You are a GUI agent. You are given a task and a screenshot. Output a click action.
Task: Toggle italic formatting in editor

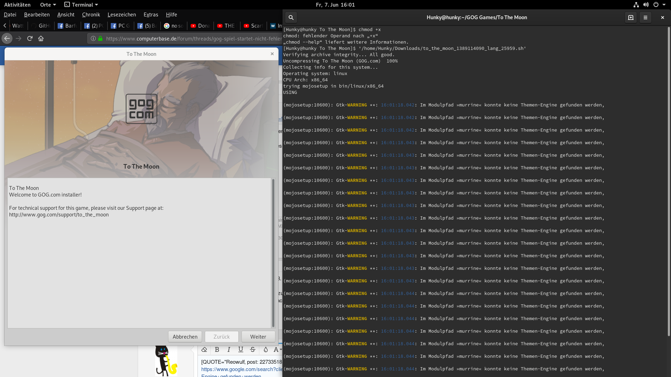pos(229,349)
